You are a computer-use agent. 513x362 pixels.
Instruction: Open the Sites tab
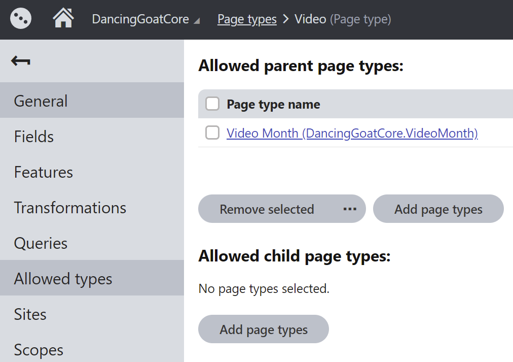[92, 314]
